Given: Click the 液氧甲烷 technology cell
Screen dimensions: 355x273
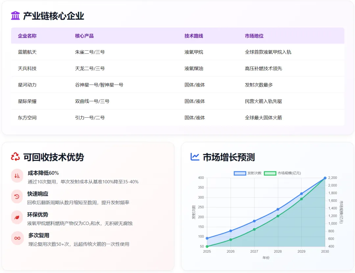Looking at the screenshot, I should [x=194, y=52].
